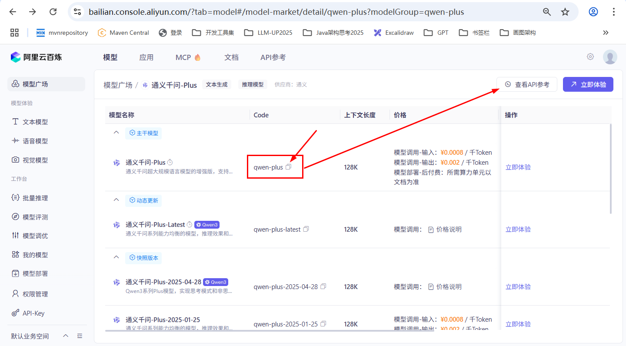Copy the qwen-plus-2025-04-28 code

tap(323, 286)
